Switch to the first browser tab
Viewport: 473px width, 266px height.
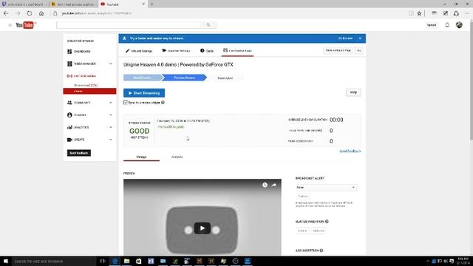tap(24, 4)
